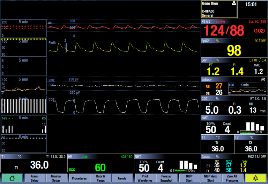Click the crossed-bell icon in the Entropy panel
268x184 pixels.
pos(263,79)
